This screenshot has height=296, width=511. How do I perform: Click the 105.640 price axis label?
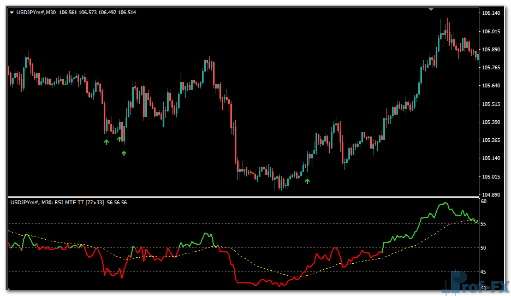[x=491, y=86]
